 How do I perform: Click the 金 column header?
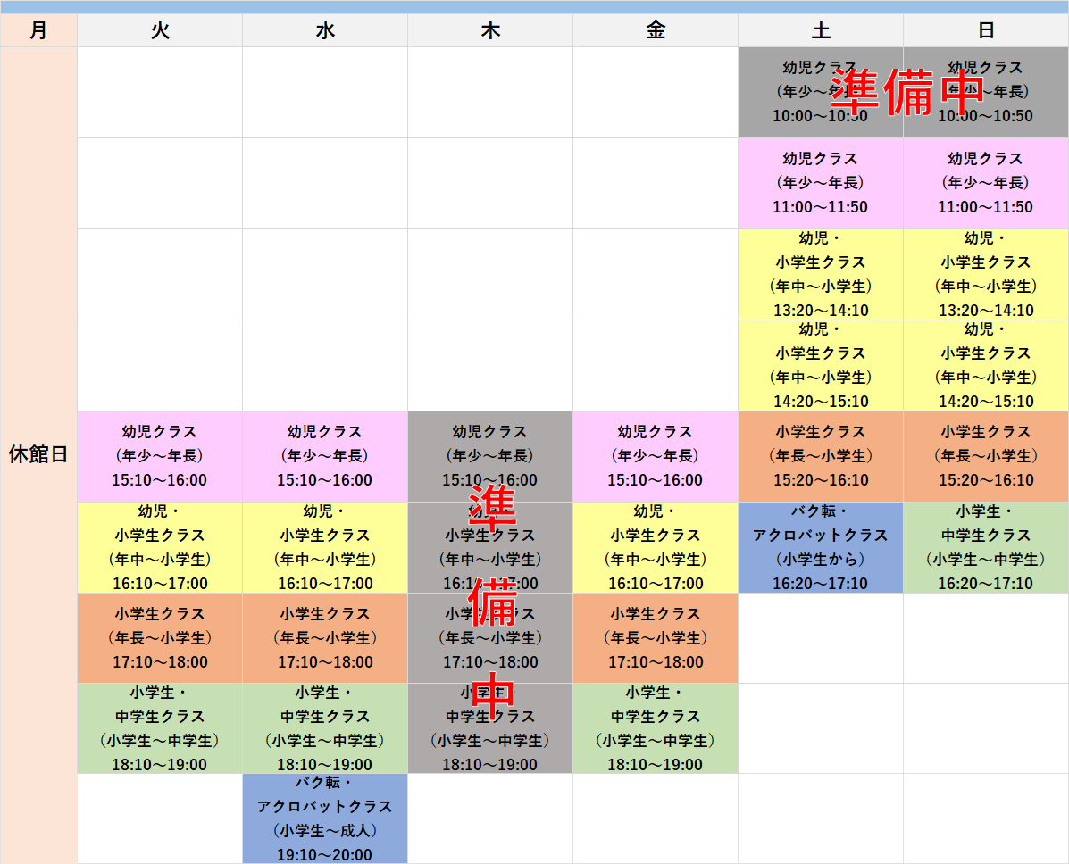click(x=656, y=30)
